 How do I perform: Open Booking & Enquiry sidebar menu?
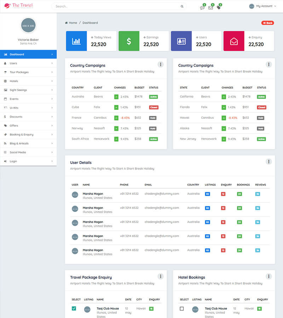pyautogui.click(x=28, y=135)
